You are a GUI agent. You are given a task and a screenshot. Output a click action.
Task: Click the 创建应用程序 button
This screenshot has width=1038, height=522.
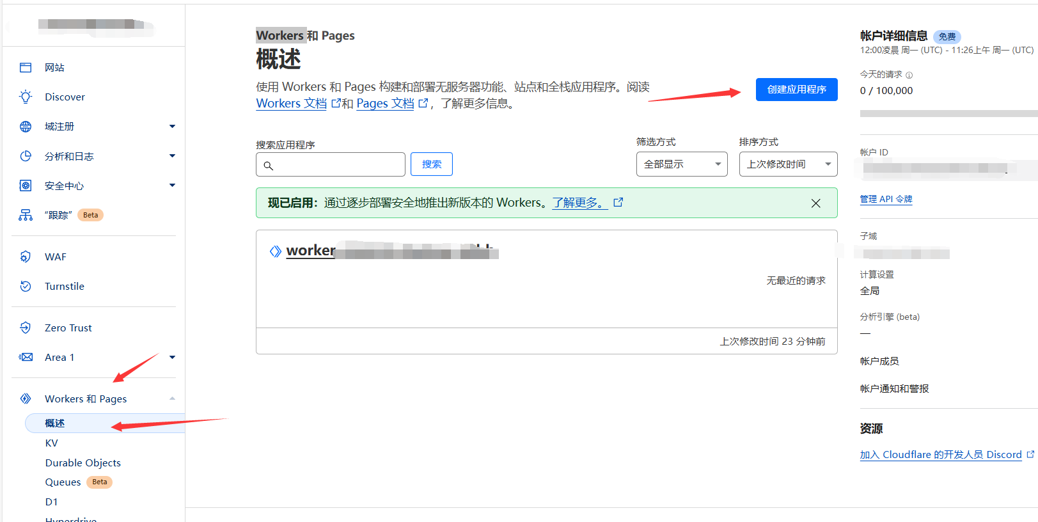point(796,90)
